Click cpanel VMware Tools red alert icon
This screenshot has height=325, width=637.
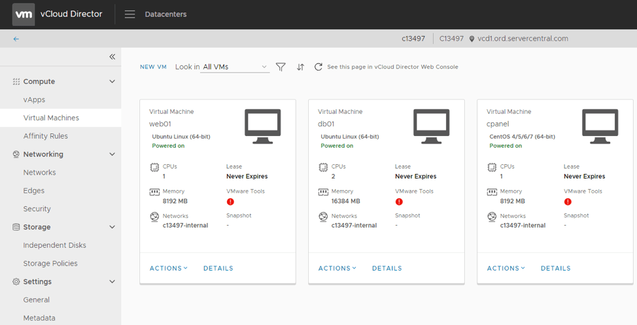pyautogui.click(x=568, y=201)
